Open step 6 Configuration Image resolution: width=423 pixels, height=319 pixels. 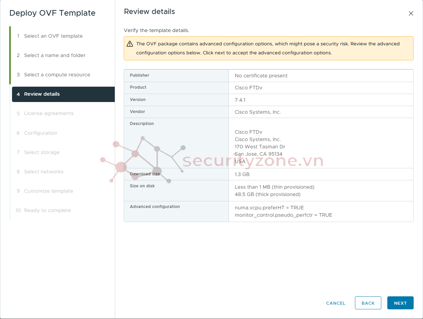(x=41, y=133)
